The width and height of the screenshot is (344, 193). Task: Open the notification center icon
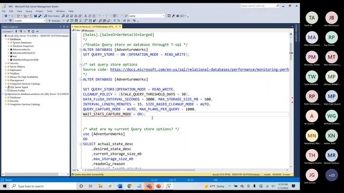tap(293, 186)
